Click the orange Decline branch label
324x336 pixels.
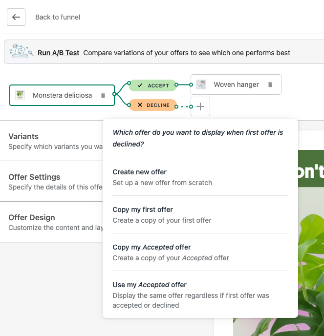point(152,105)
